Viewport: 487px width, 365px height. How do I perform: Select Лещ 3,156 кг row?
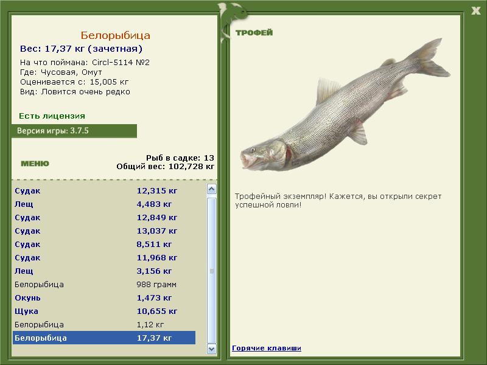click(x=104, y=271)
